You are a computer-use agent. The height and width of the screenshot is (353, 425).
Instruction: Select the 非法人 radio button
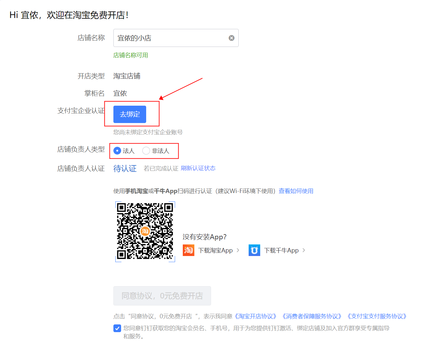(x=146, y=151)
